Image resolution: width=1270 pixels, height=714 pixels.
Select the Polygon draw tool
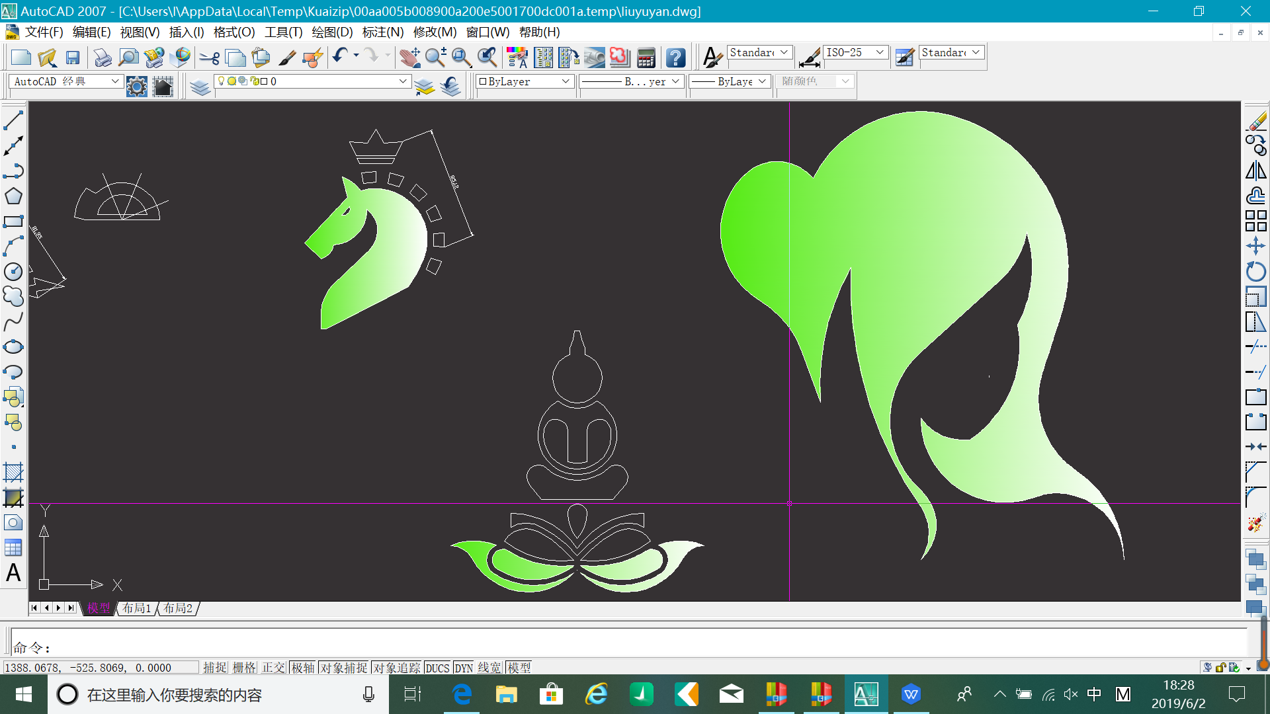pos(13,196)
